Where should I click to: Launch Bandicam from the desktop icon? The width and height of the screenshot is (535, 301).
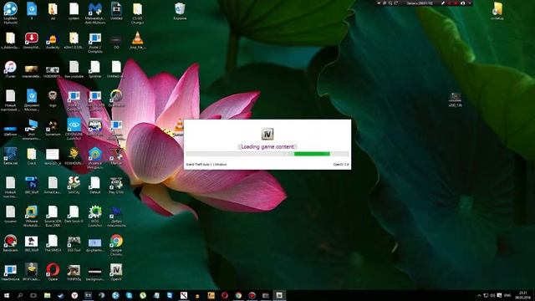tap(10, 243)
